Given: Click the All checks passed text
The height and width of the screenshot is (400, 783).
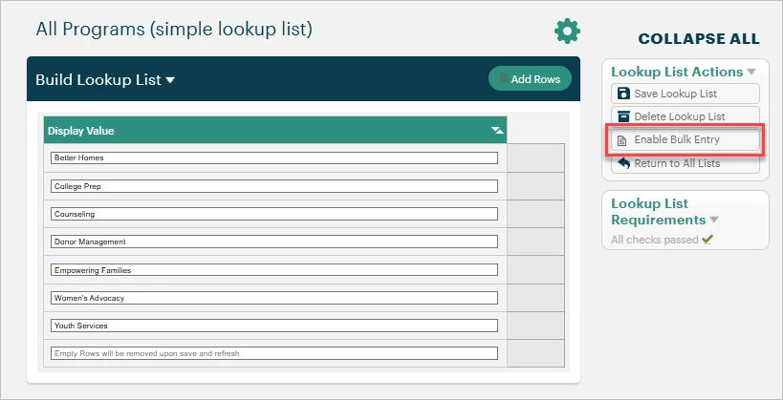Looking at the screenshot, I should click(x=655, y=240).
